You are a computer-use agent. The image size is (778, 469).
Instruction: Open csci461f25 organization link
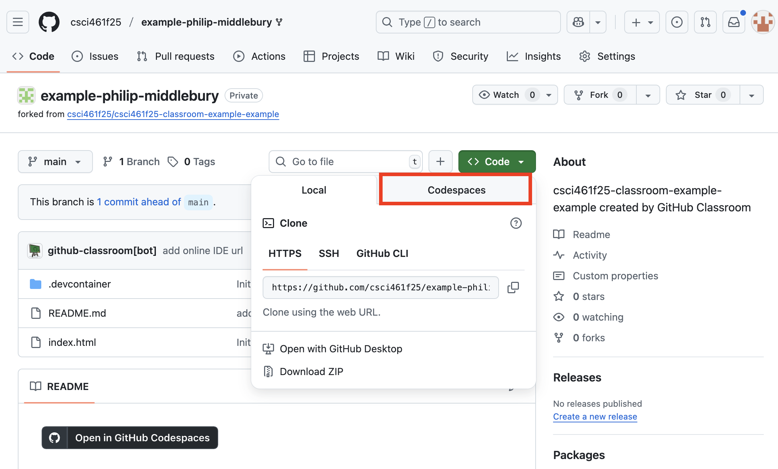(x=96, y=22)
